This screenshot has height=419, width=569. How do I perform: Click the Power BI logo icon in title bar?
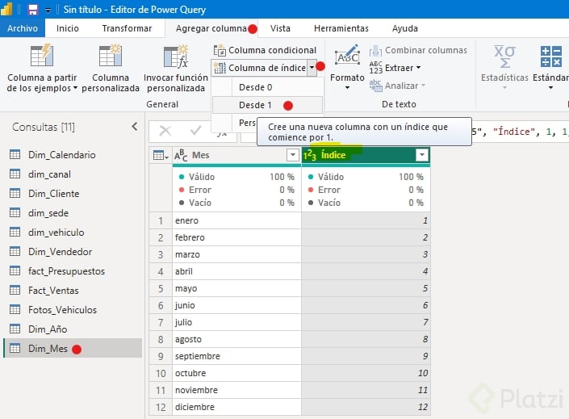click(7, 9)
